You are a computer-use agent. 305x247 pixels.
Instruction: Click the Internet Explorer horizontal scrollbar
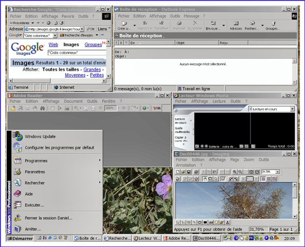[58, 80]
